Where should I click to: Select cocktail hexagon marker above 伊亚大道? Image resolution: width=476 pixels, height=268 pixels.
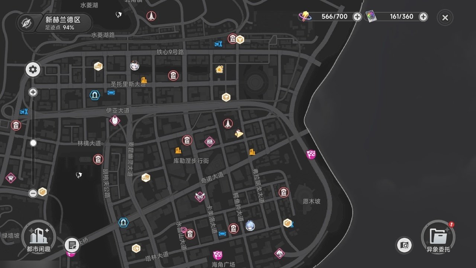click(x=226, y=98)
